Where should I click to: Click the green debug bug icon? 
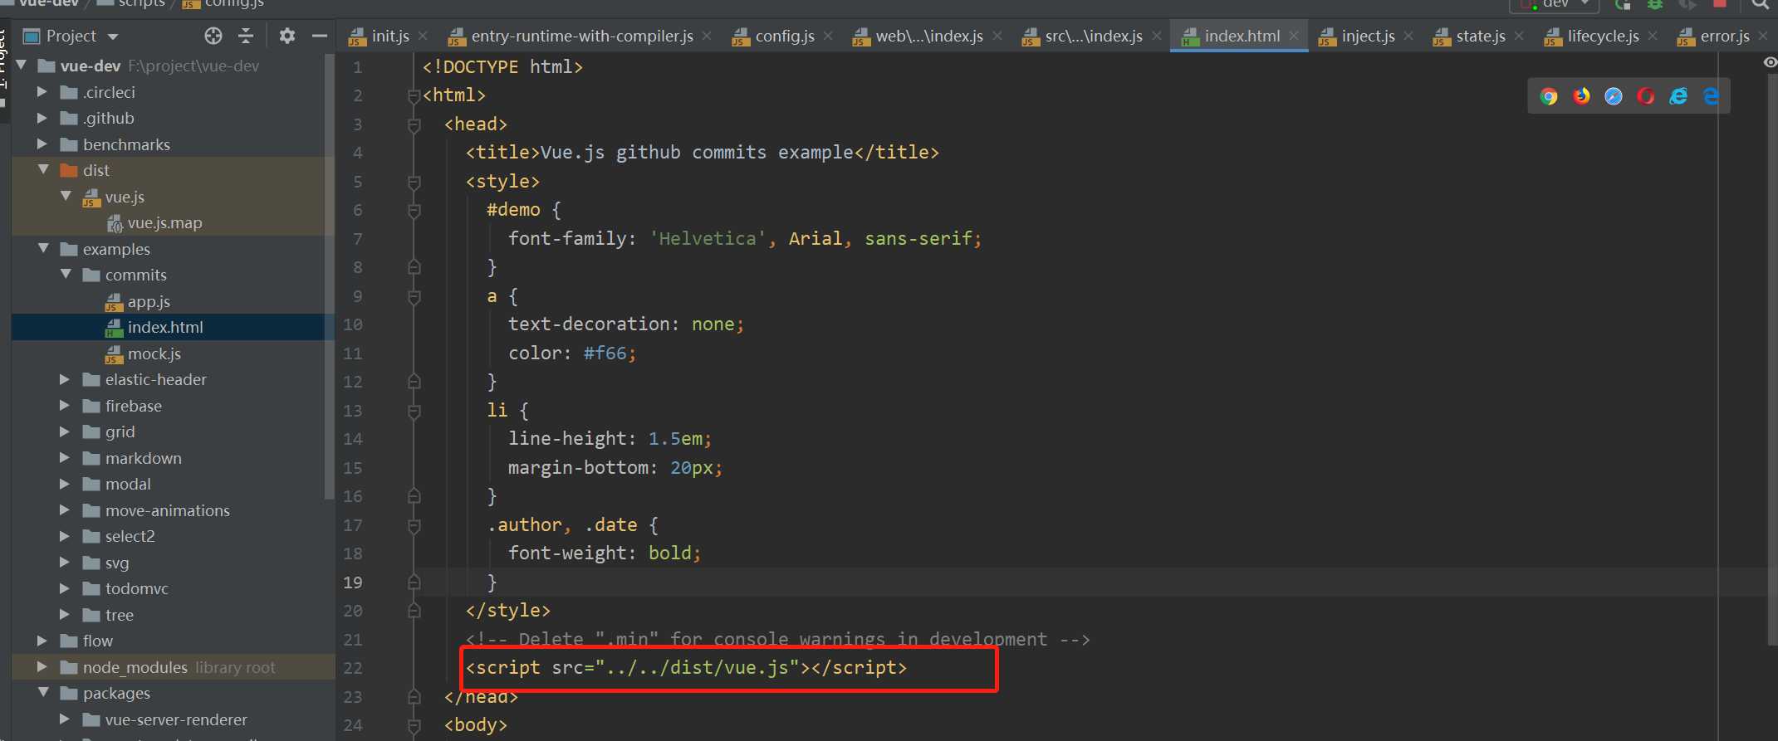click(x=1655, y=4)
